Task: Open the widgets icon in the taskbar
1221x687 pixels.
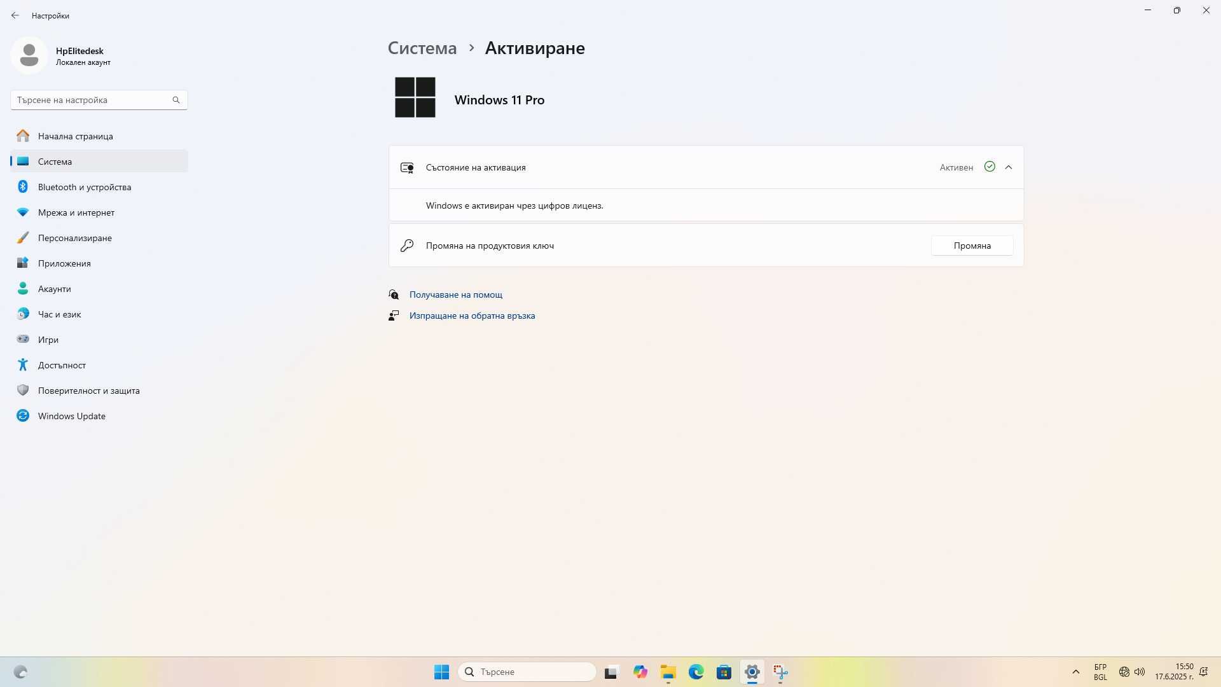Action: click(20, 672)
